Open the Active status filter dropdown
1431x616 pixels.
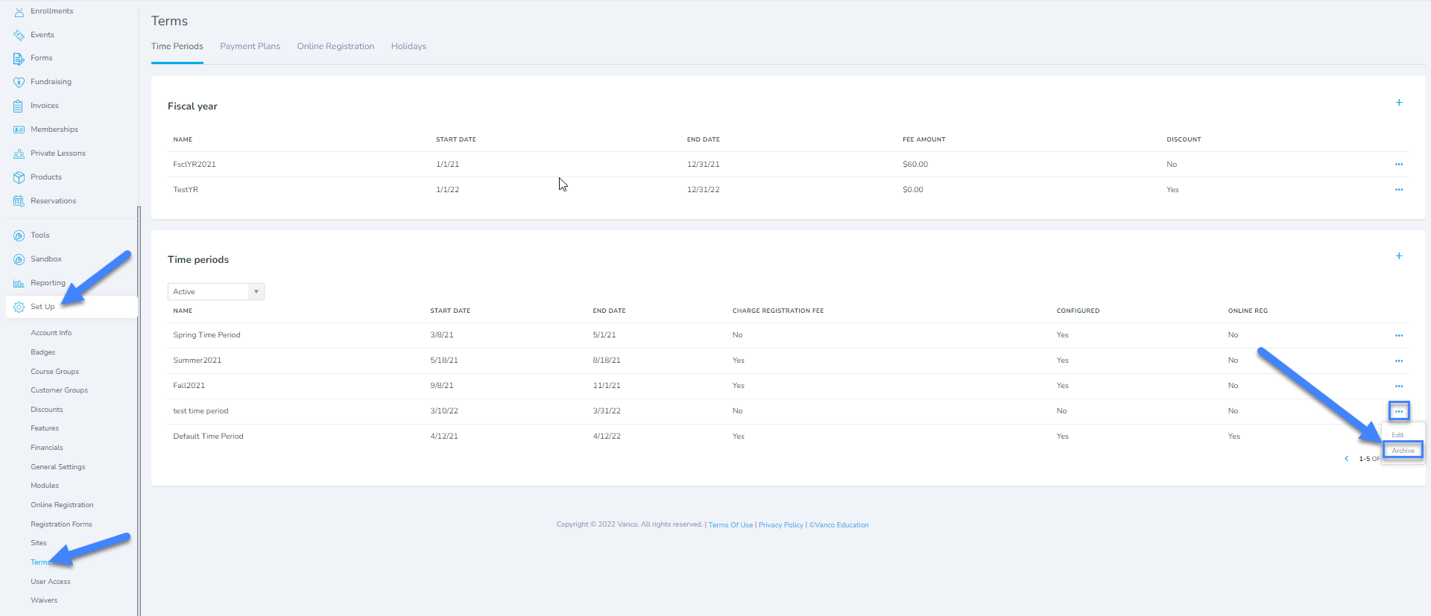[x=216, y=292]
